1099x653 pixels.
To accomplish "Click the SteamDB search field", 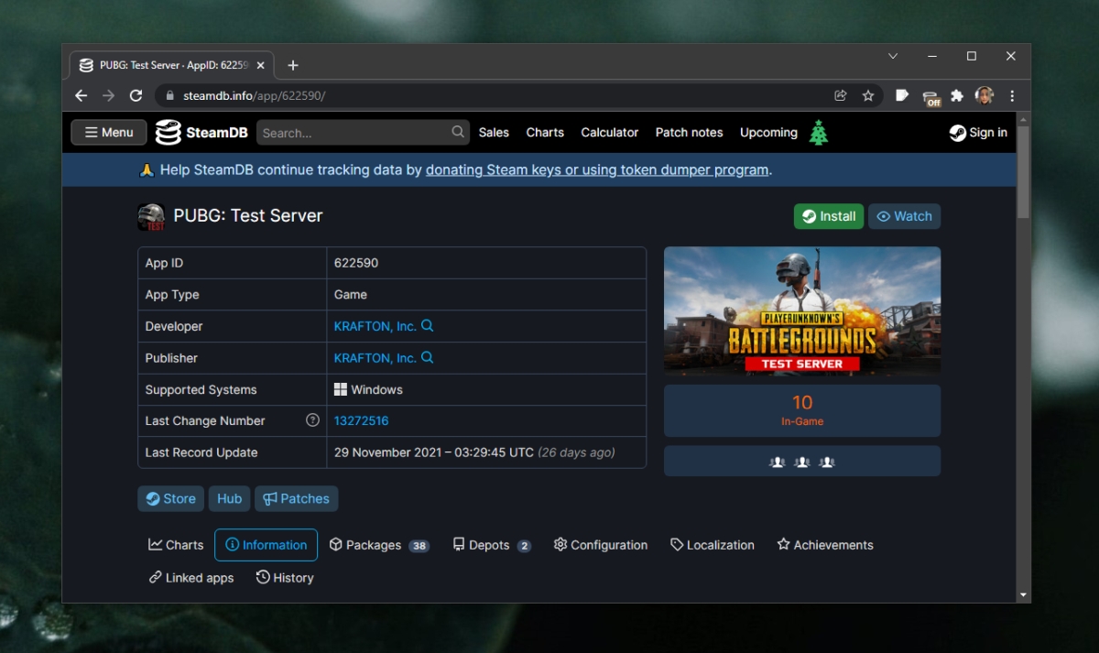I will 363,133.
